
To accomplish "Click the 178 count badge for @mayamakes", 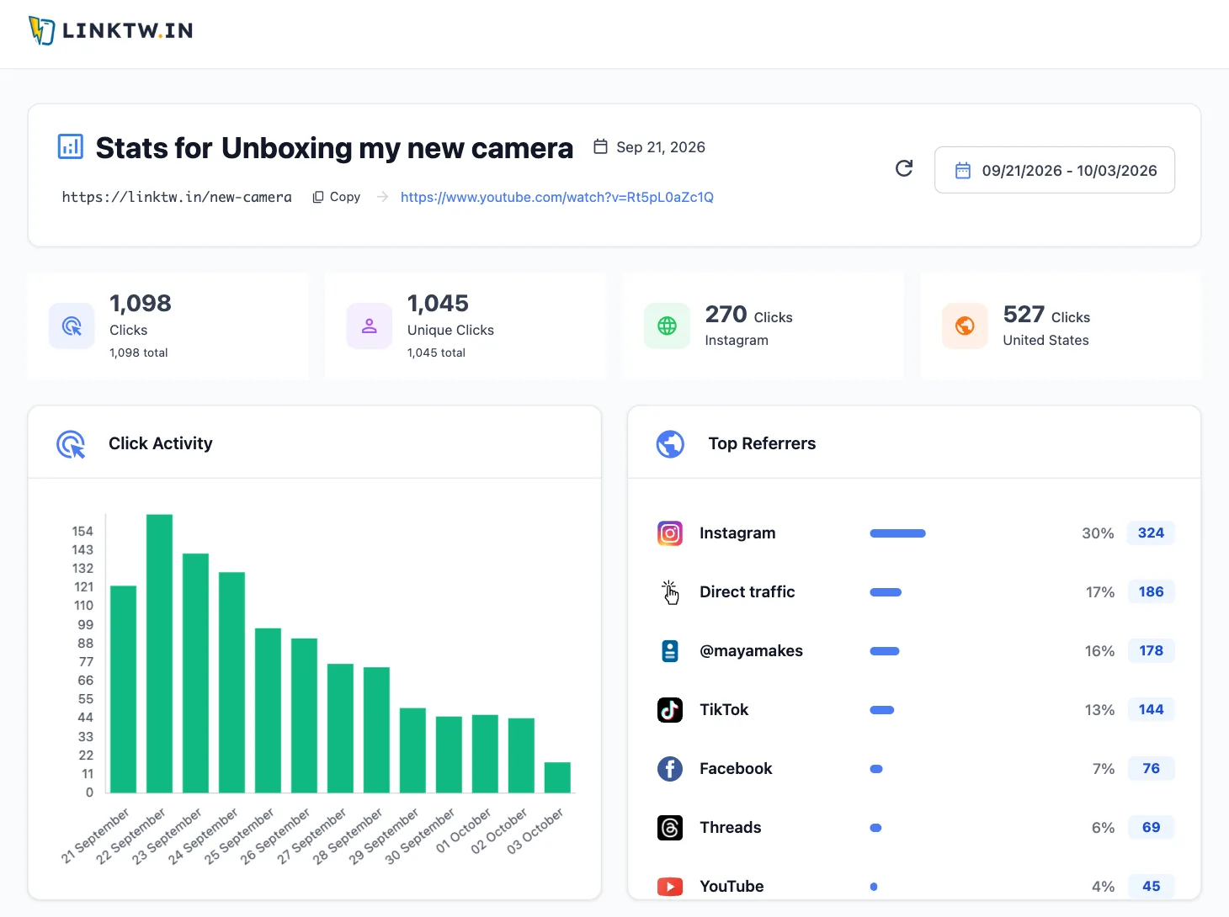I will point(1151,650).
